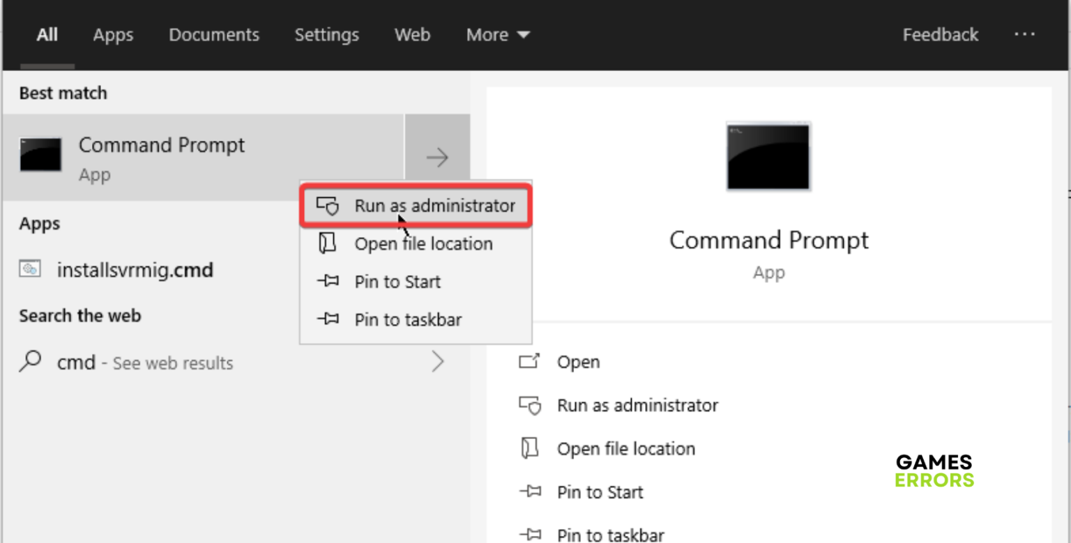1071x543 pixels.
Task: Click the large Command Prompt preview icon
Action: 768,157
